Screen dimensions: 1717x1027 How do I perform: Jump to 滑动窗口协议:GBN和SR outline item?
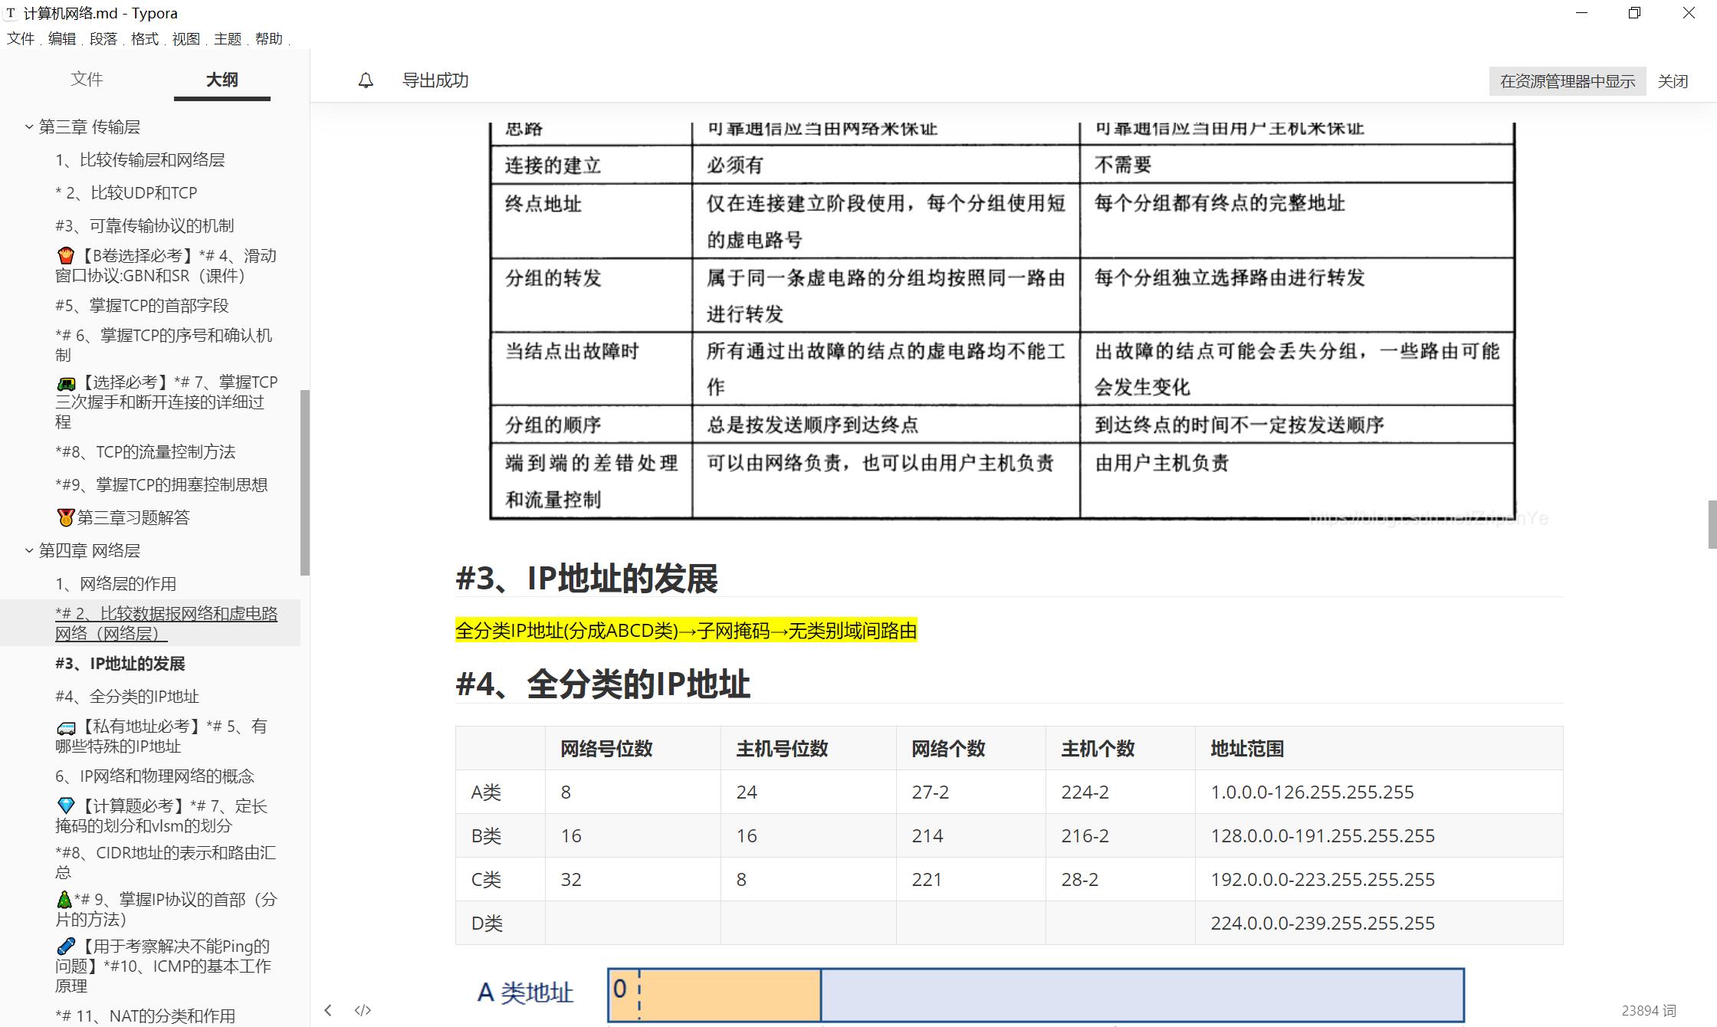pos(166,266)
